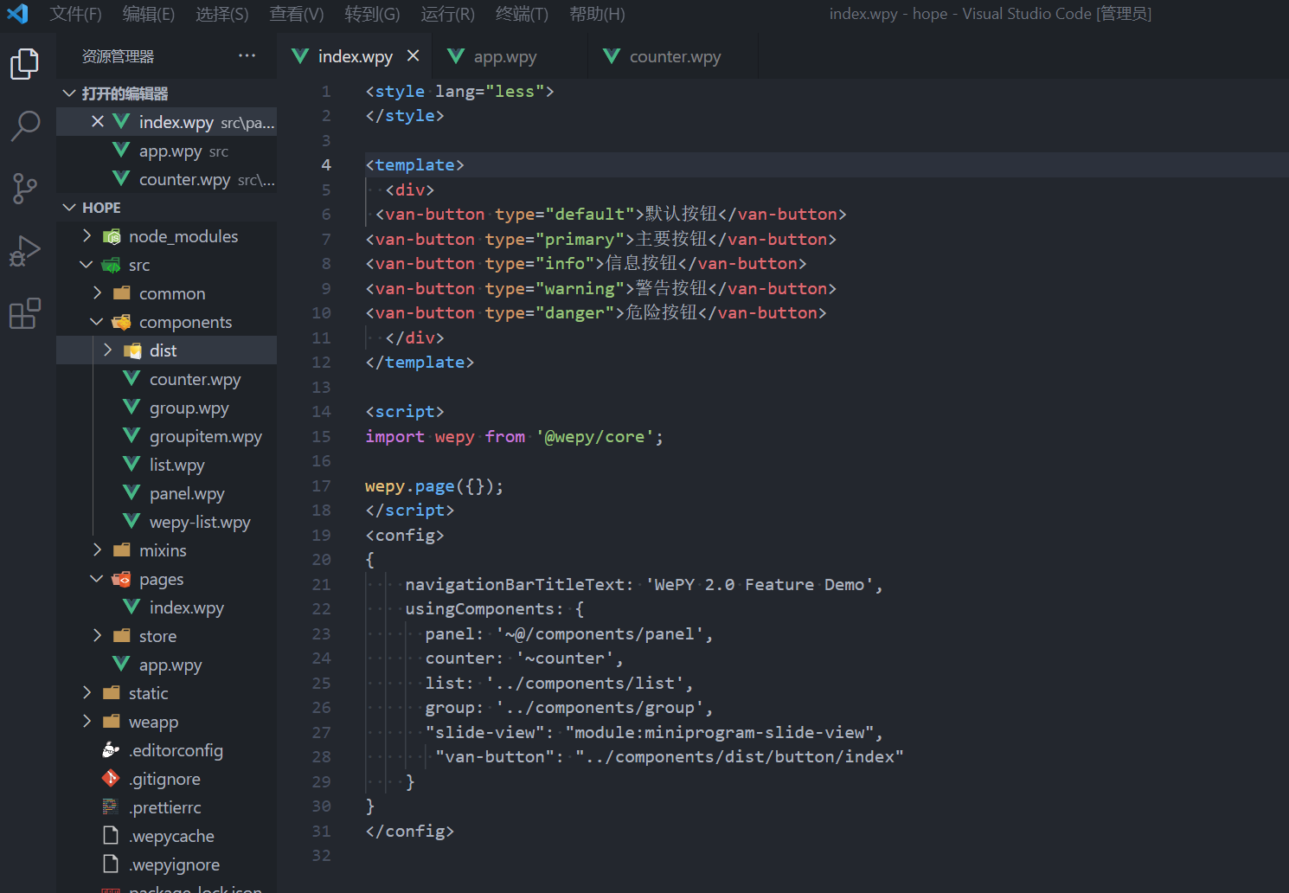Click the components folder icon
The height and width of the screenshot is (893, 1289).
click(x=122, y=322)
